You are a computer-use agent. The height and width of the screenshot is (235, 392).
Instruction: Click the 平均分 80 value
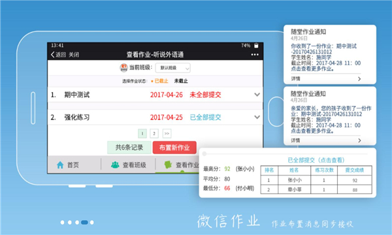tap(227, 179)
